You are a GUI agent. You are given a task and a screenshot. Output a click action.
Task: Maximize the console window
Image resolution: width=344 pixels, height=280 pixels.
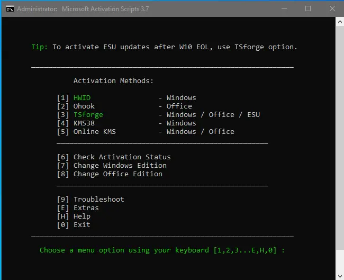308,9
